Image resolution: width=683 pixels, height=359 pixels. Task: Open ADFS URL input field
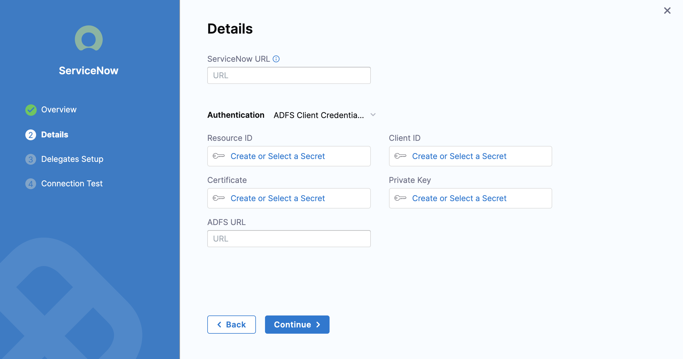point(289,238)
